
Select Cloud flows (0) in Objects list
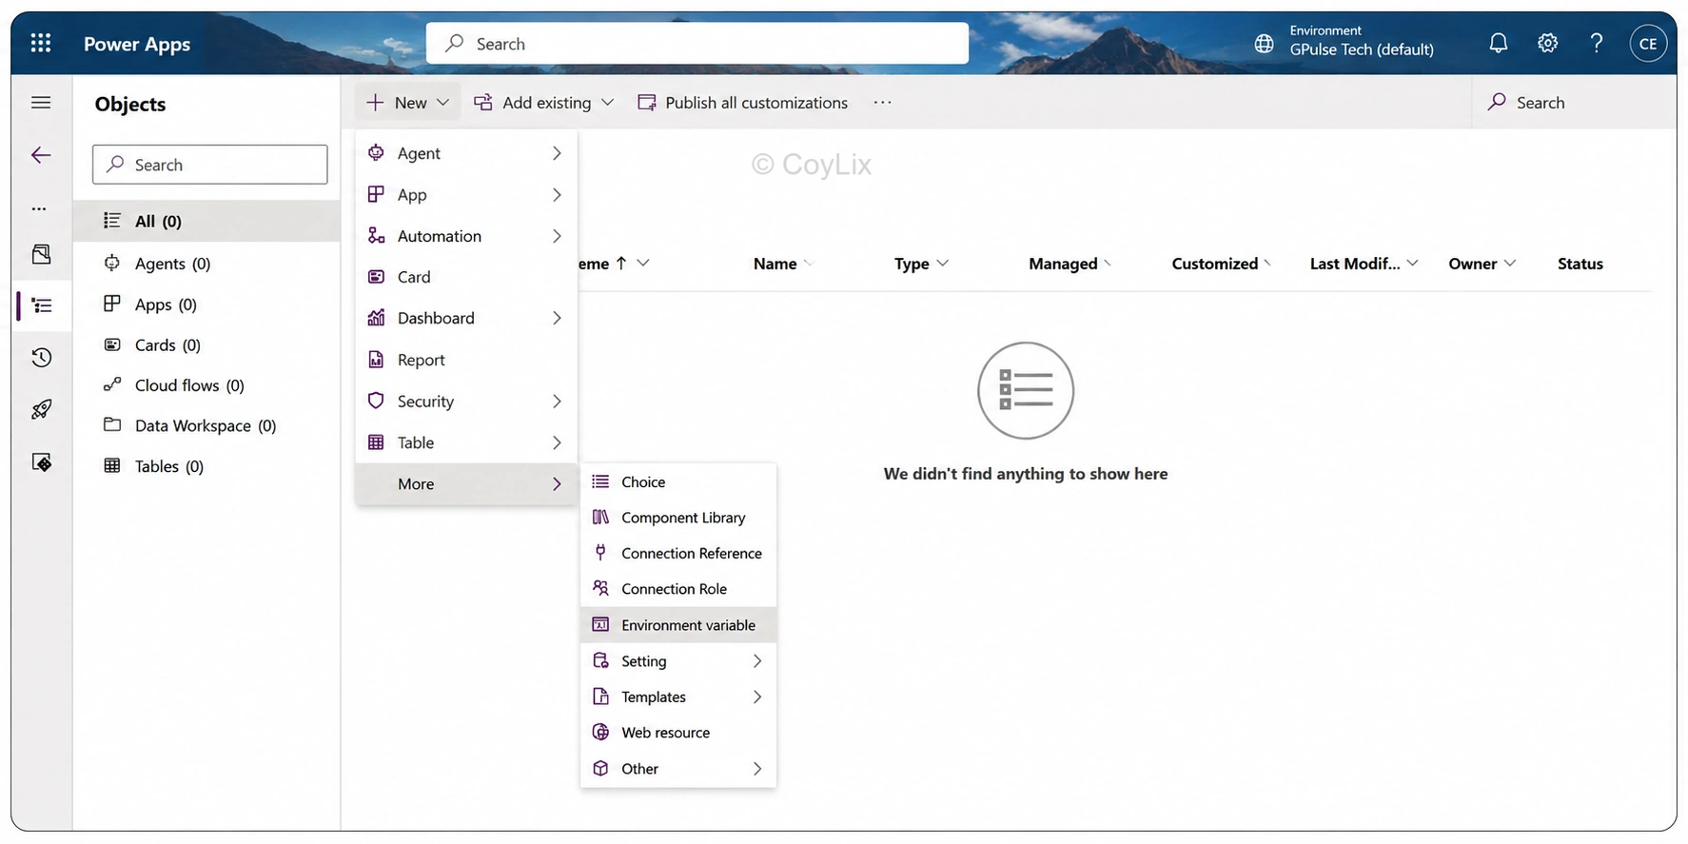206,385
